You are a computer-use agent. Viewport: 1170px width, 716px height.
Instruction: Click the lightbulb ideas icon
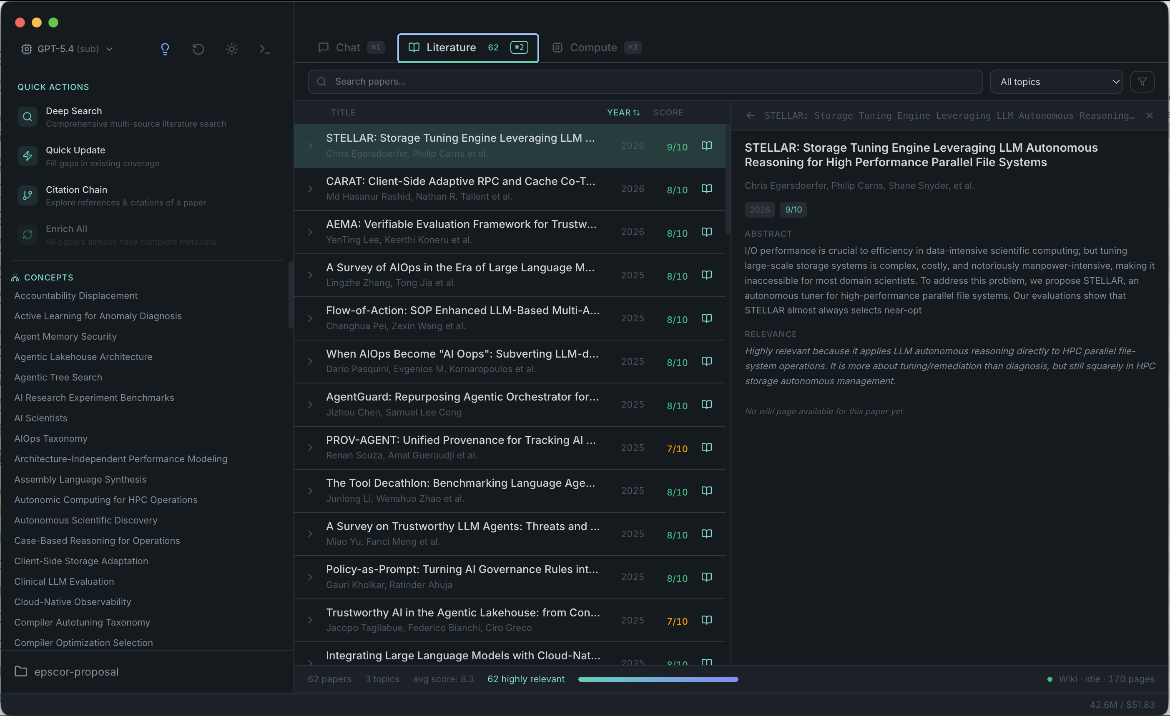[165, 49]
